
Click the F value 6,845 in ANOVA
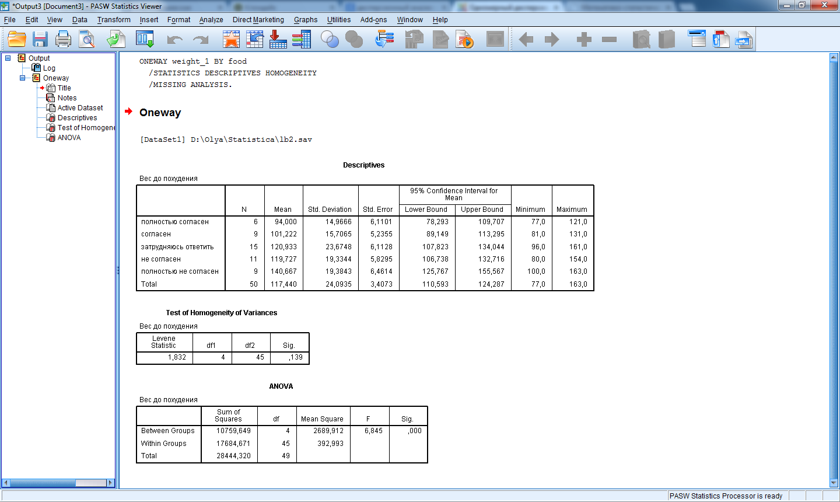[x=373, y=431]
